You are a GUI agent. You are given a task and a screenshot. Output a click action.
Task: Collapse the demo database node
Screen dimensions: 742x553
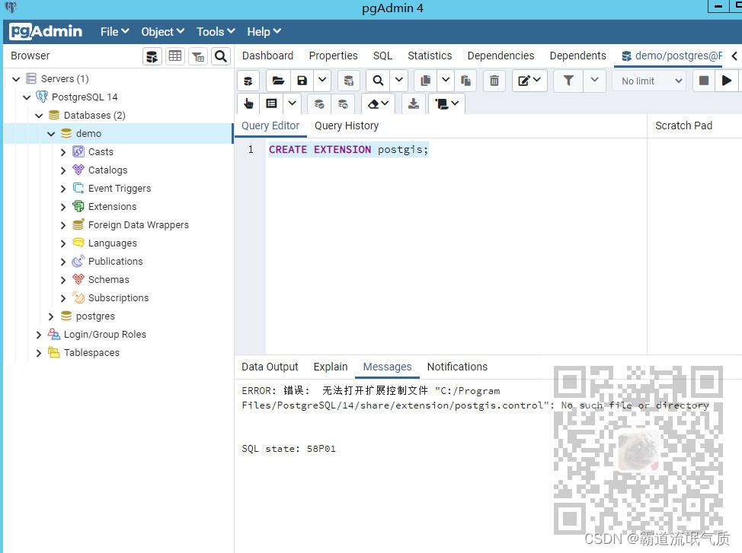click(51, 134)
